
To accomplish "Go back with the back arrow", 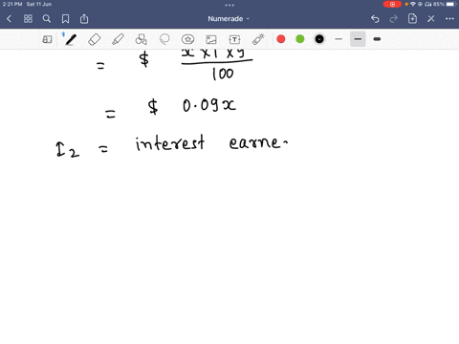I will (9, 19).
